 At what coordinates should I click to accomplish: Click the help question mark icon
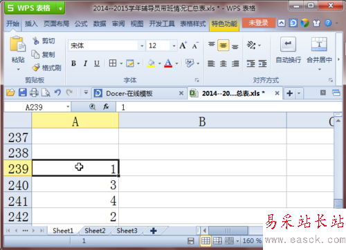(x=328, y=23)
